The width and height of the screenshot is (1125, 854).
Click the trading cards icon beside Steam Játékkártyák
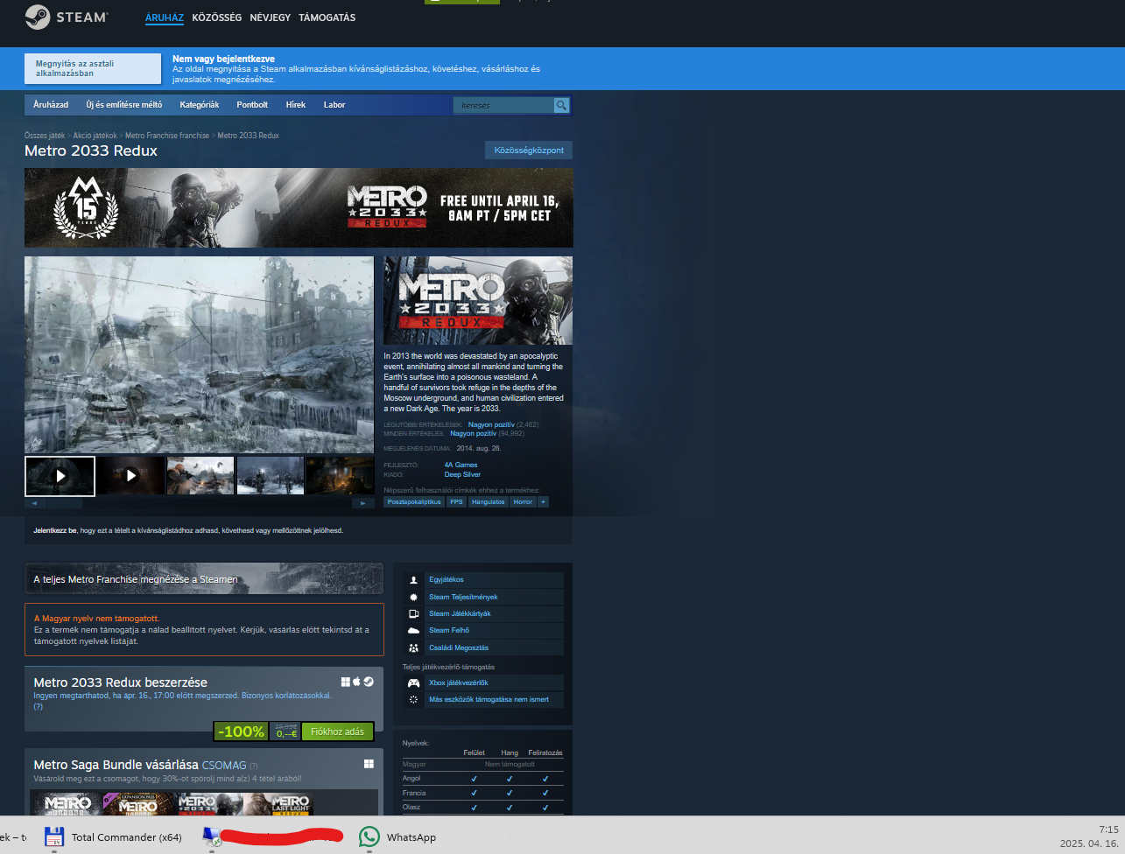click(414, 614)
